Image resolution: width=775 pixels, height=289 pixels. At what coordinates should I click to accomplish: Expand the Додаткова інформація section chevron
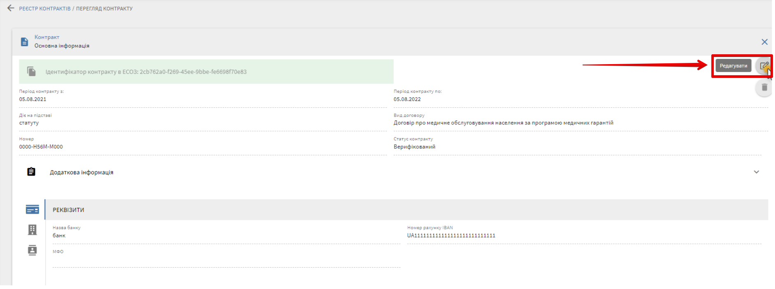[756, 172]
